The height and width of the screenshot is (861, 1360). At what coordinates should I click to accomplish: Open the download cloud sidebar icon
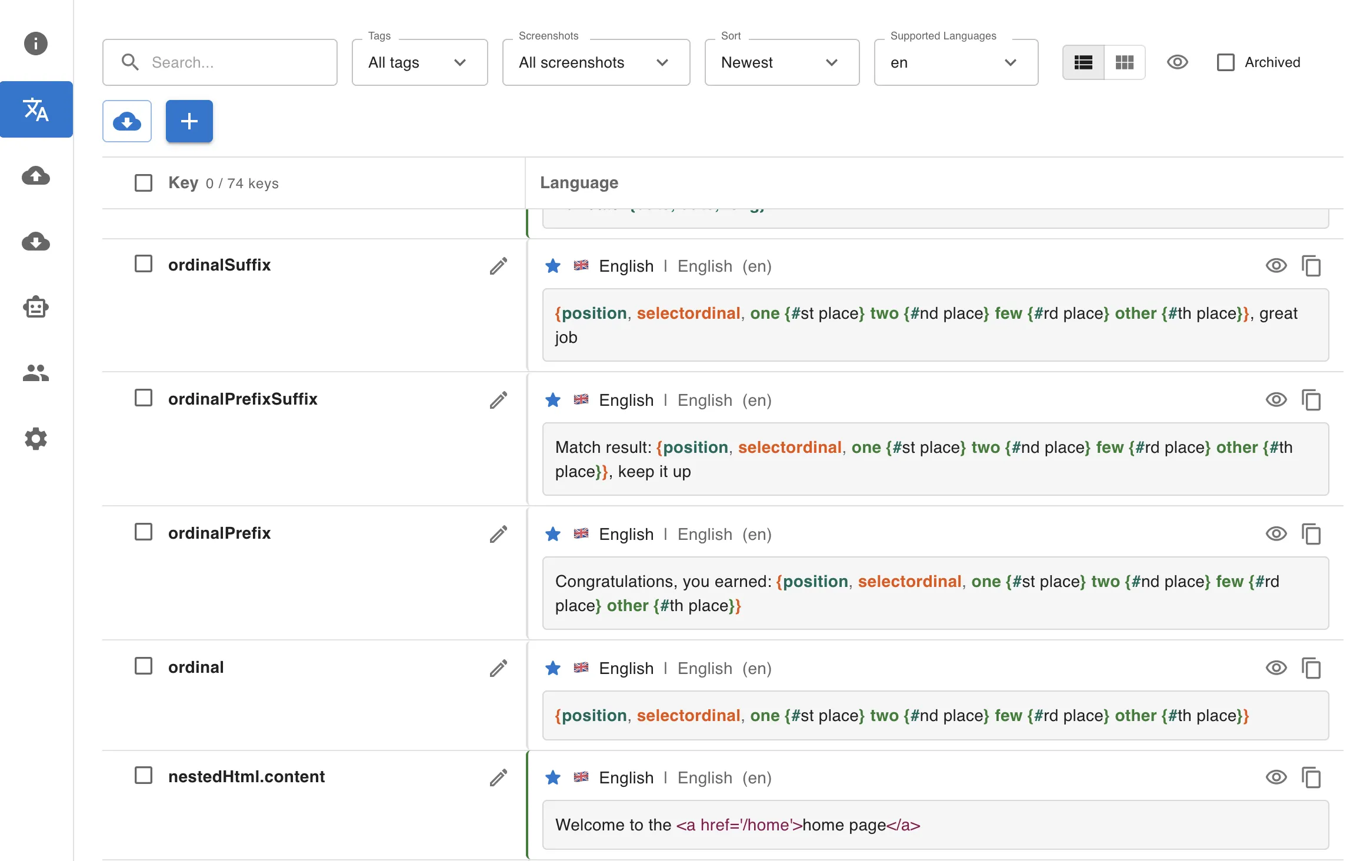(x=36, y=241)
